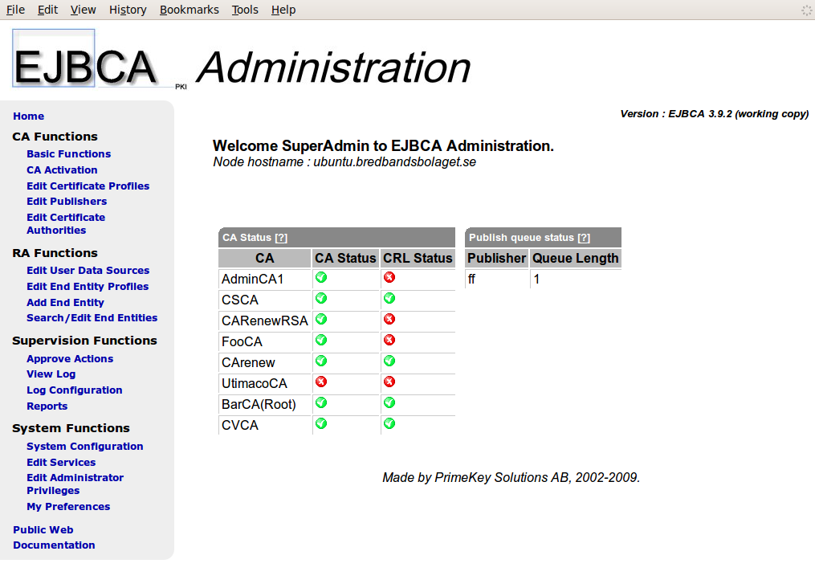This screenshot has width=815, height=588.
Task: Go to Edit Certificate Profiles
Action: [x=88, y=186]
